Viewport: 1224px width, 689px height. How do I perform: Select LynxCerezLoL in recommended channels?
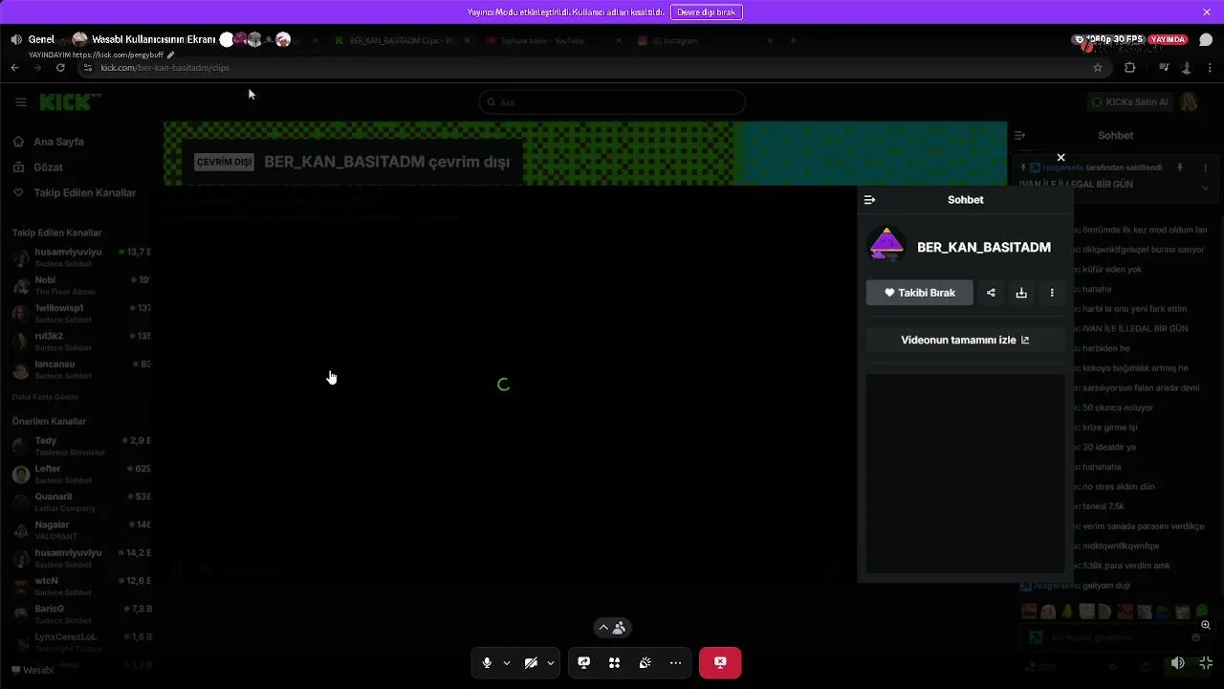[79, 642]
